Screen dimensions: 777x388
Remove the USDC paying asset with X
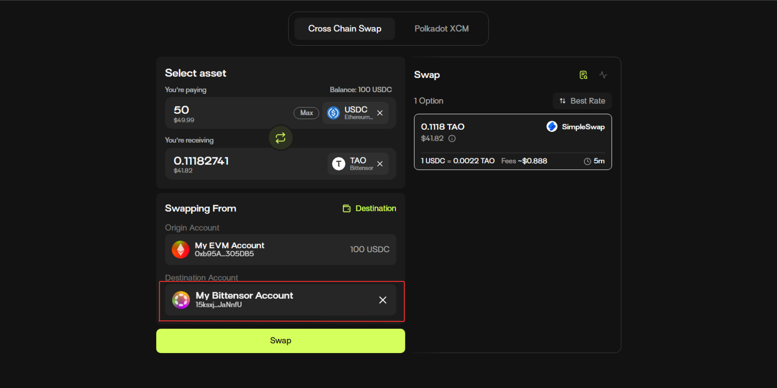coord(380,113)
